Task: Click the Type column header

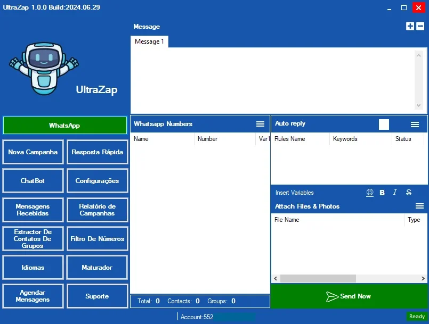Action: click(416, 220)
